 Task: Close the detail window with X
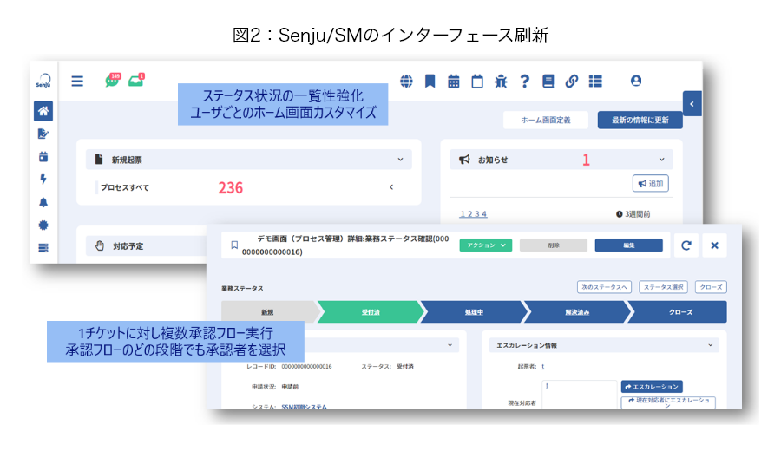click(714, 245)
